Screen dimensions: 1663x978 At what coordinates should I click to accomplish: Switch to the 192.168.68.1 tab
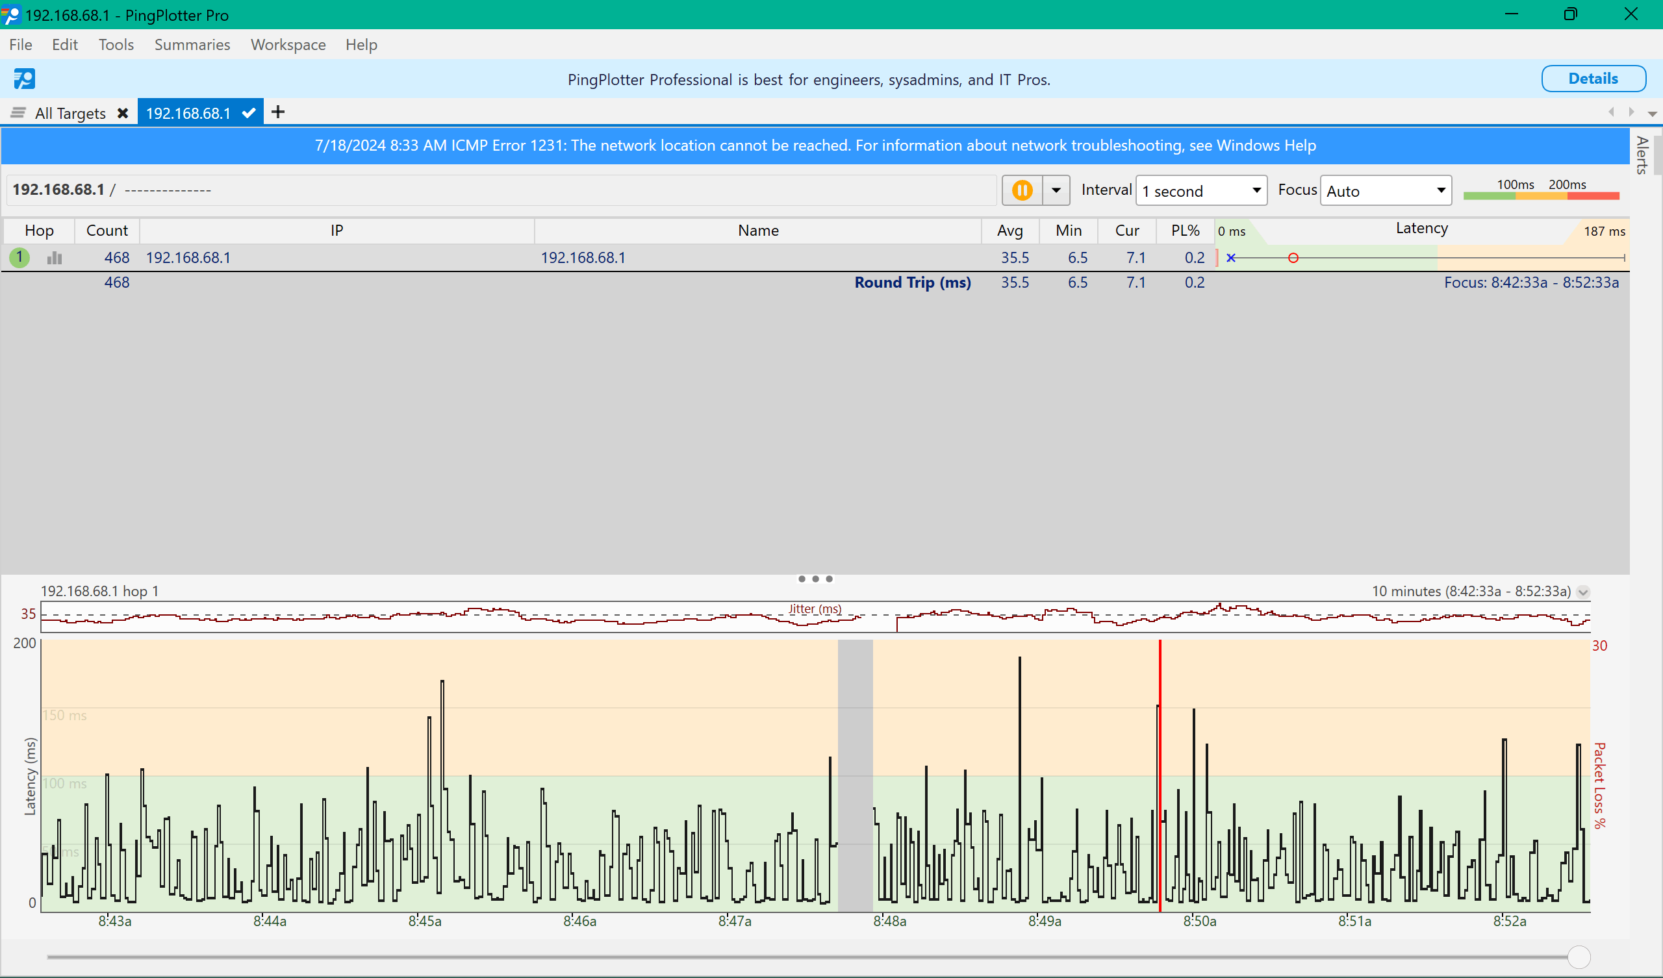coord(189,112)
